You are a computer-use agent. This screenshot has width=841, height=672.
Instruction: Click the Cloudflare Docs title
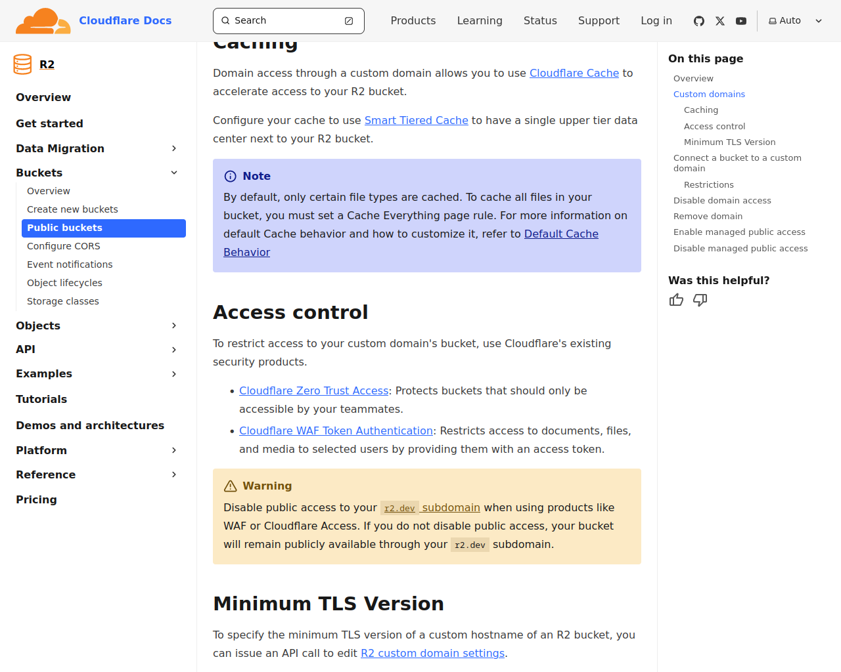tap(125, 21)
